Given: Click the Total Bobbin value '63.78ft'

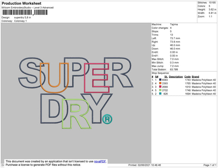Looking at the screenshot, I should [174, 70].
